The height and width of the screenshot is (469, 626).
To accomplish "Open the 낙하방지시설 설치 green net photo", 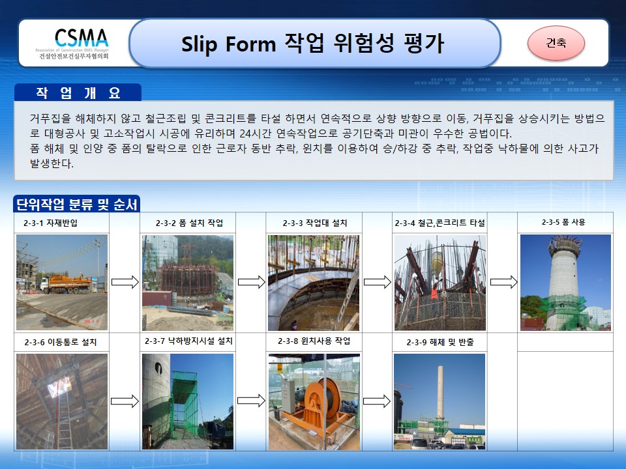I will [x=188, y=402].
